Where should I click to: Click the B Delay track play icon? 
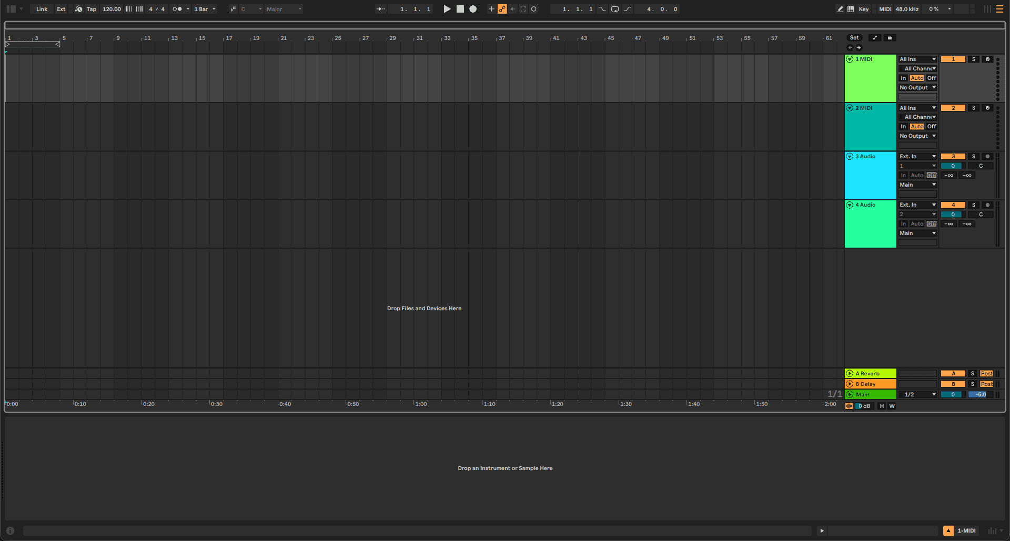pos(850,384)
